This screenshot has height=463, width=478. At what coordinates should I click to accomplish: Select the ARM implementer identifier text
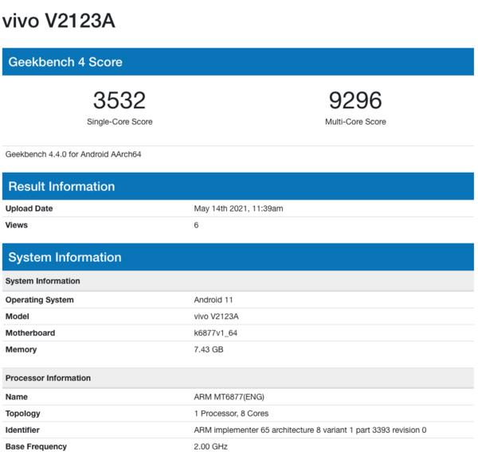tap(310, 430)
